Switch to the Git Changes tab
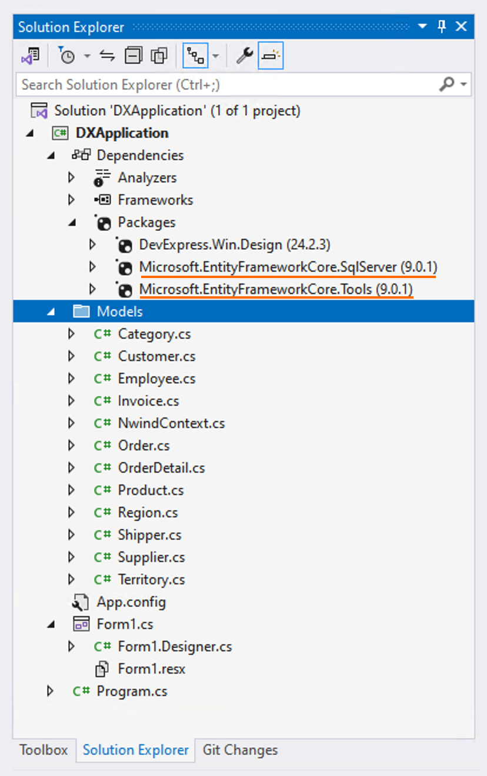This screenshot has width=487, height=776. tap(240, 750)
